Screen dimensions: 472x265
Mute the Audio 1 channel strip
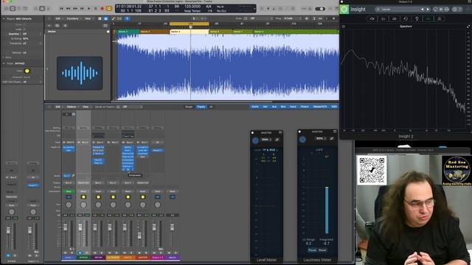pos(66,252)
